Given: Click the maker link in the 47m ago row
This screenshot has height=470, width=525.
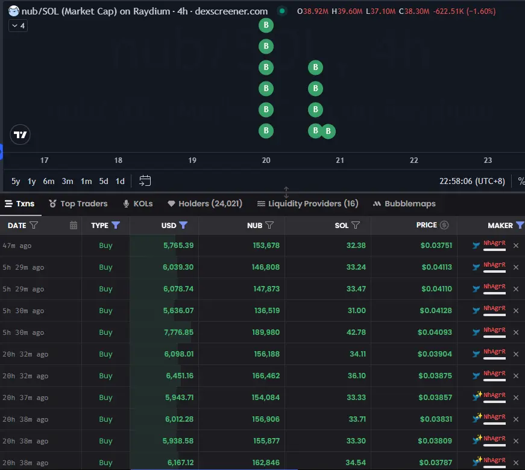Looking at the screenshot, I should pyautogui.click(x=494, y=243).
